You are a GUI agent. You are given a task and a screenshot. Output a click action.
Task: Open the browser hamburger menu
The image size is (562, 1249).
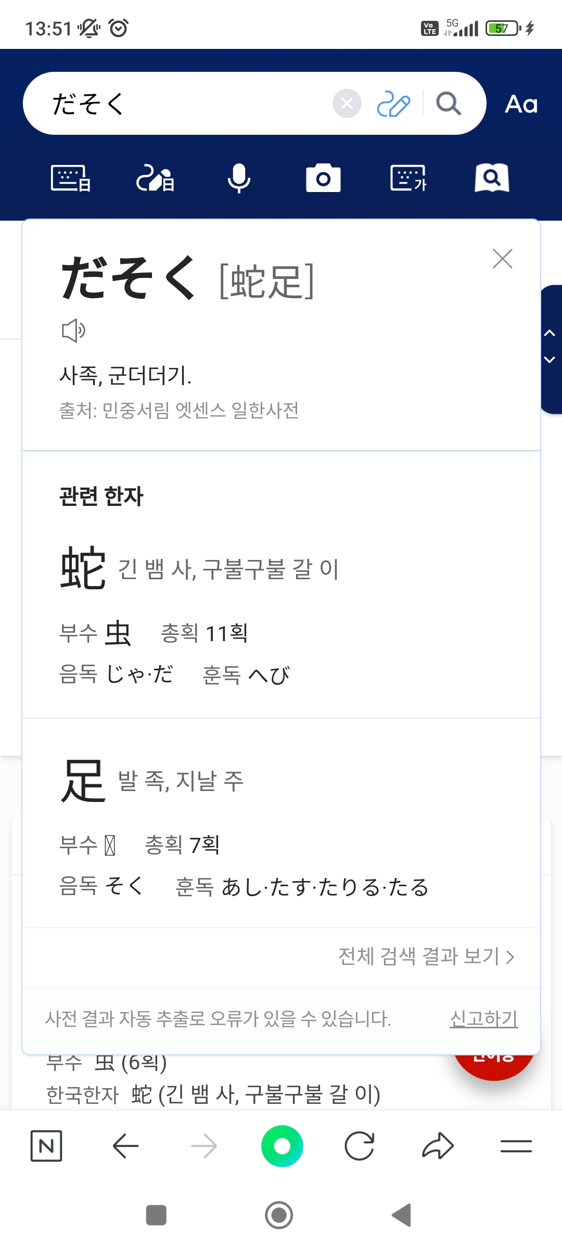516,1146
